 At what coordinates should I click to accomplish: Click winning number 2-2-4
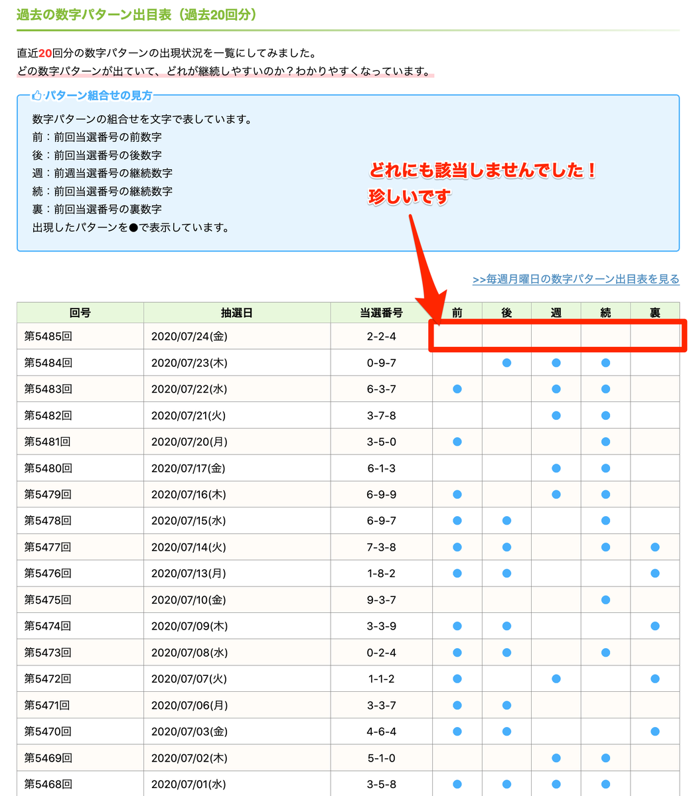pyautogui.click(x=382, y=336)
